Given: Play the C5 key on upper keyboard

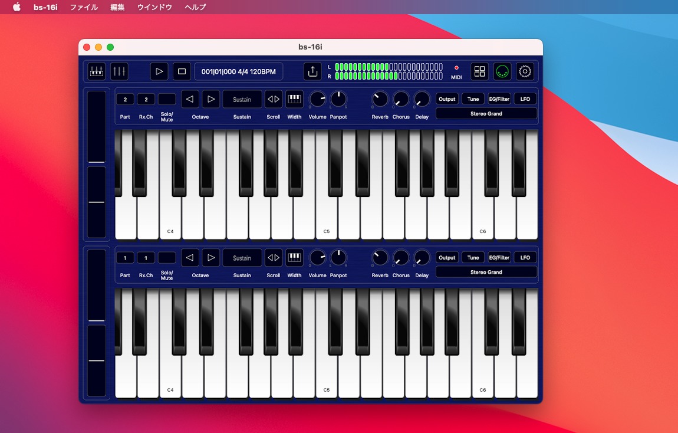Looking at the screenshot, I should click(x=327, y=216).
